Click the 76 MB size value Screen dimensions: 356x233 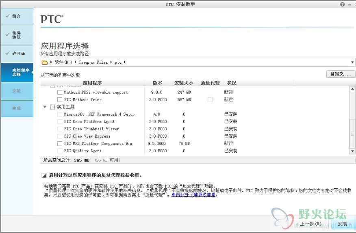(184, 143)
